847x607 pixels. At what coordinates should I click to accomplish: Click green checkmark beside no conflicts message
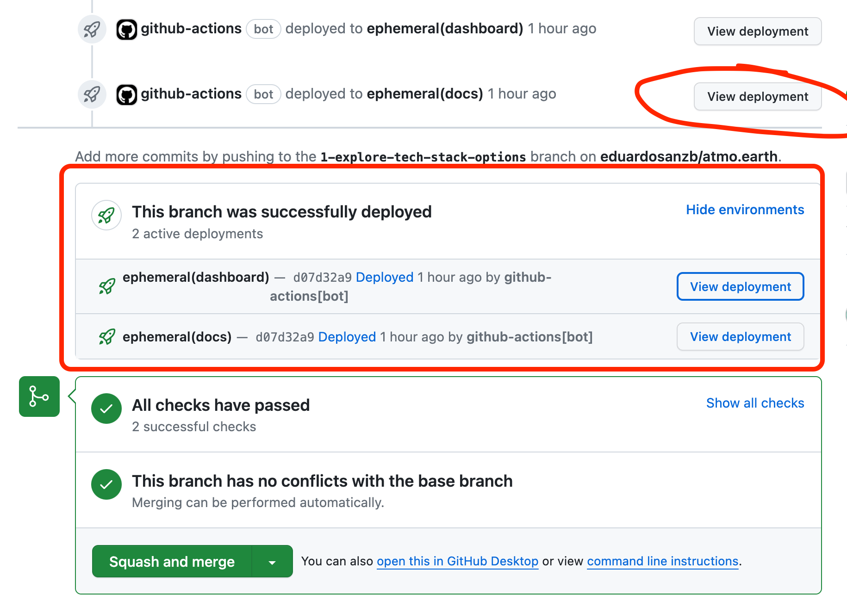[106, 484]
